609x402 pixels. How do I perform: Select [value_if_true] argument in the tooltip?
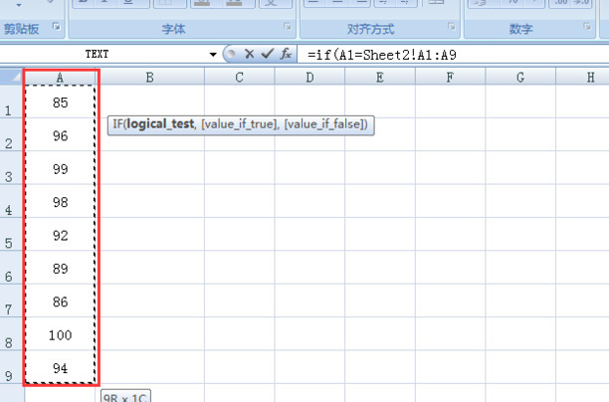click(x=239, y=124)
